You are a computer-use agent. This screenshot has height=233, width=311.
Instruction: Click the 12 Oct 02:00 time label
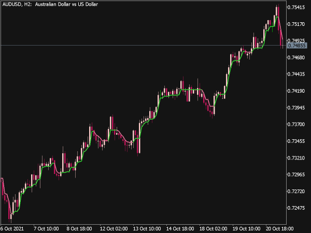[114, 228]
